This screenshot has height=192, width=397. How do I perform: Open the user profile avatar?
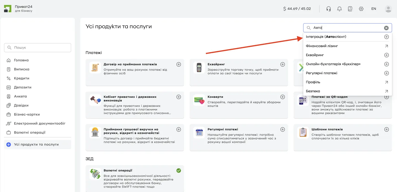click(x=388, y=9)
